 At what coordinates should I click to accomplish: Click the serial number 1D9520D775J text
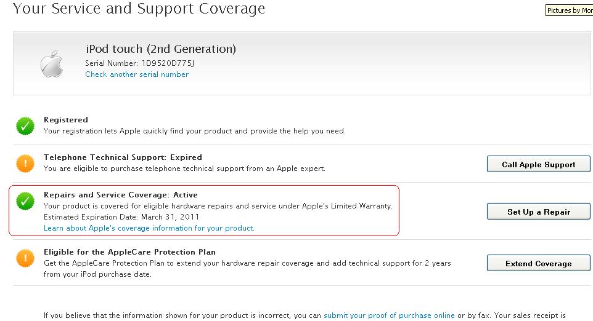coord(168,63)
